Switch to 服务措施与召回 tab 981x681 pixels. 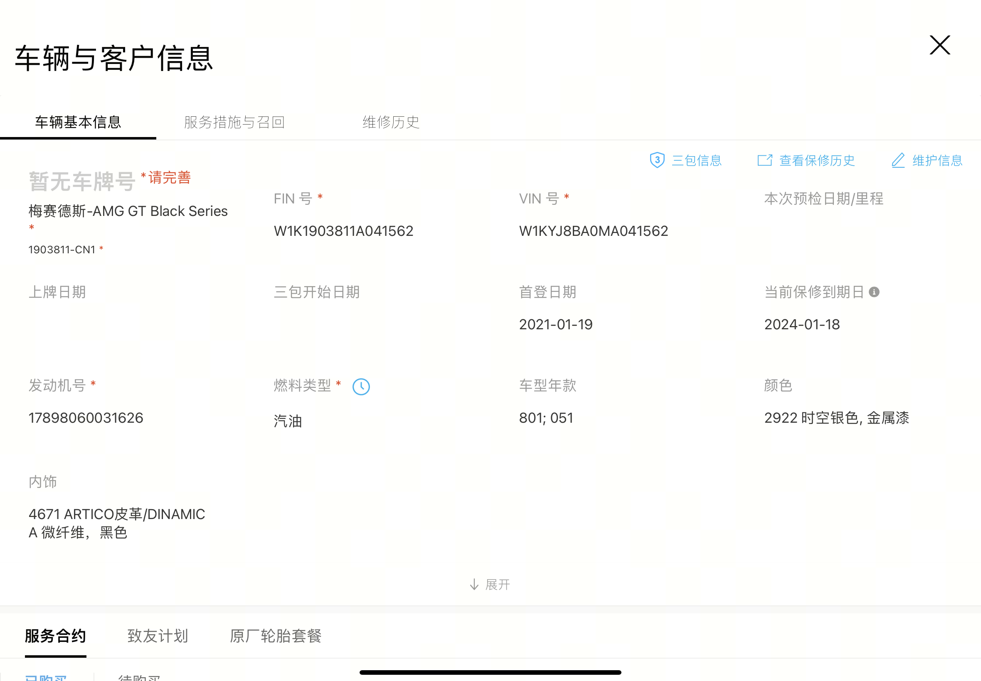tap(234, 122)
